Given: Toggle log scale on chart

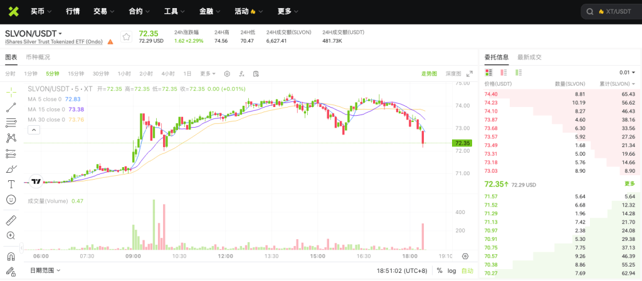Looking at the screenshot, I should tap(451, 270).
